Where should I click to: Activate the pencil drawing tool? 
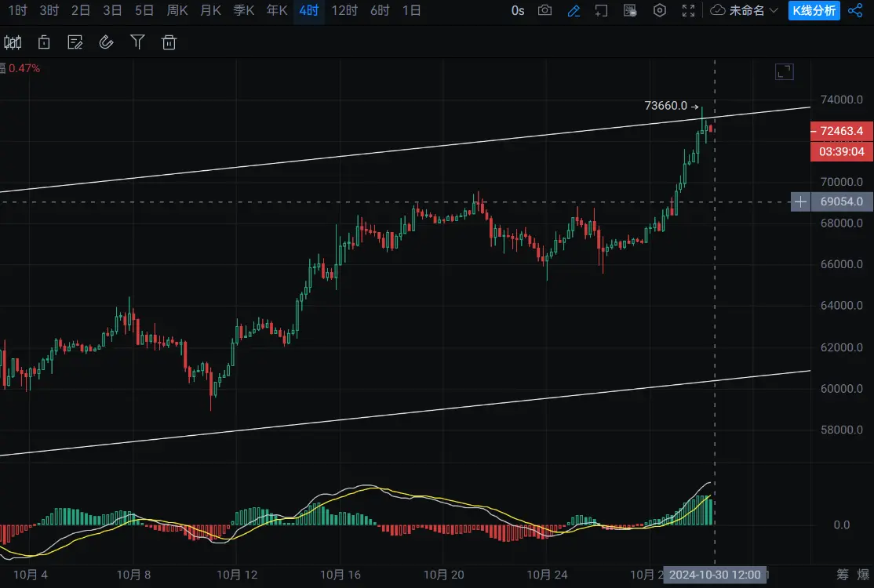coord(574,10)
